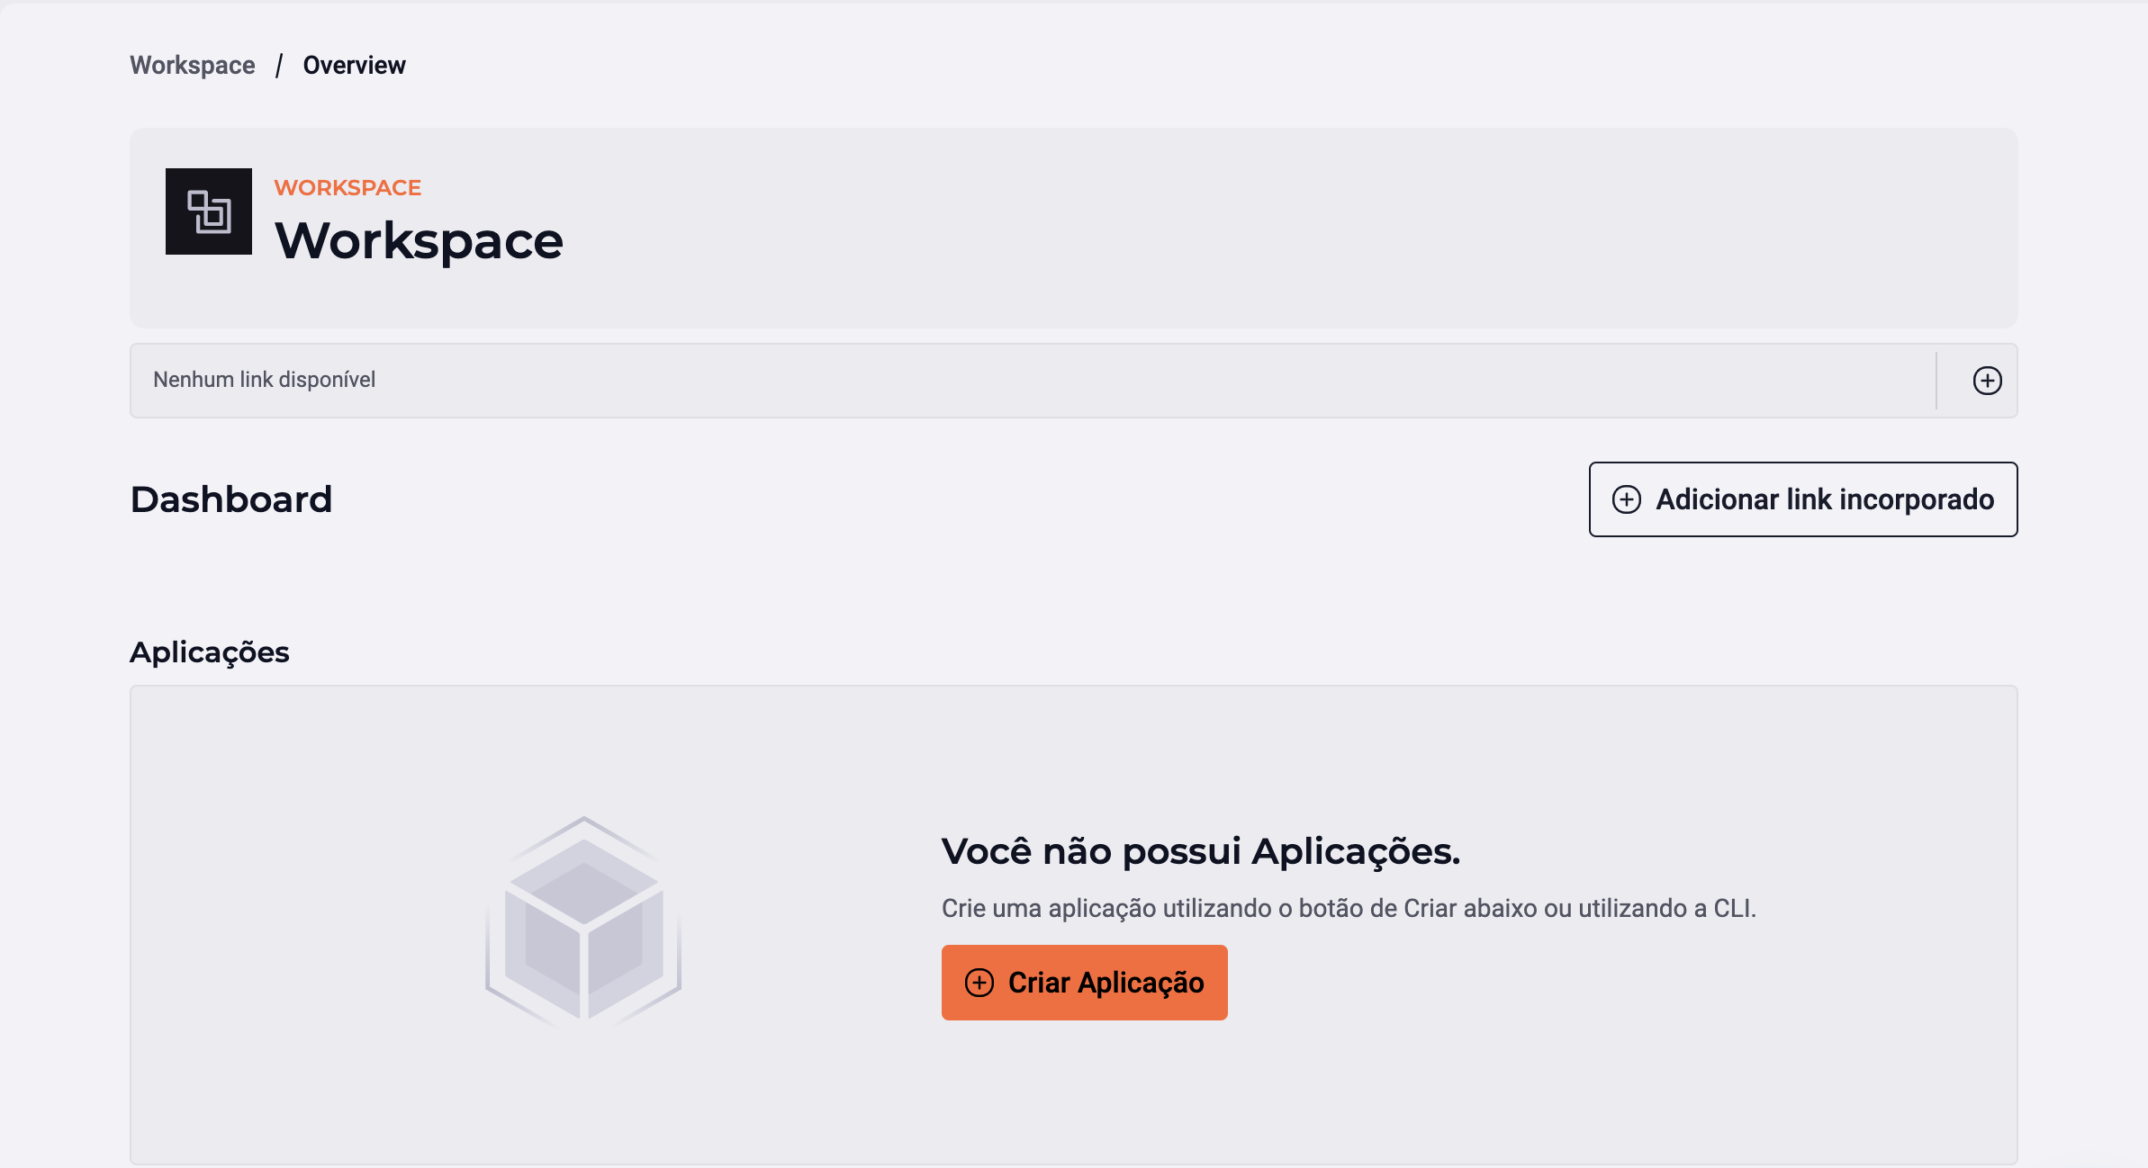Click the Criar Aplicação button
Viewport: 2148px width, 1168px height.
coord(1084,982)
